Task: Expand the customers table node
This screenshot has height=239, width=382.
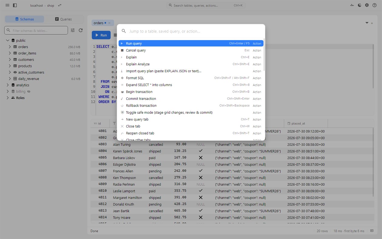Action: [x=10, y=60]
